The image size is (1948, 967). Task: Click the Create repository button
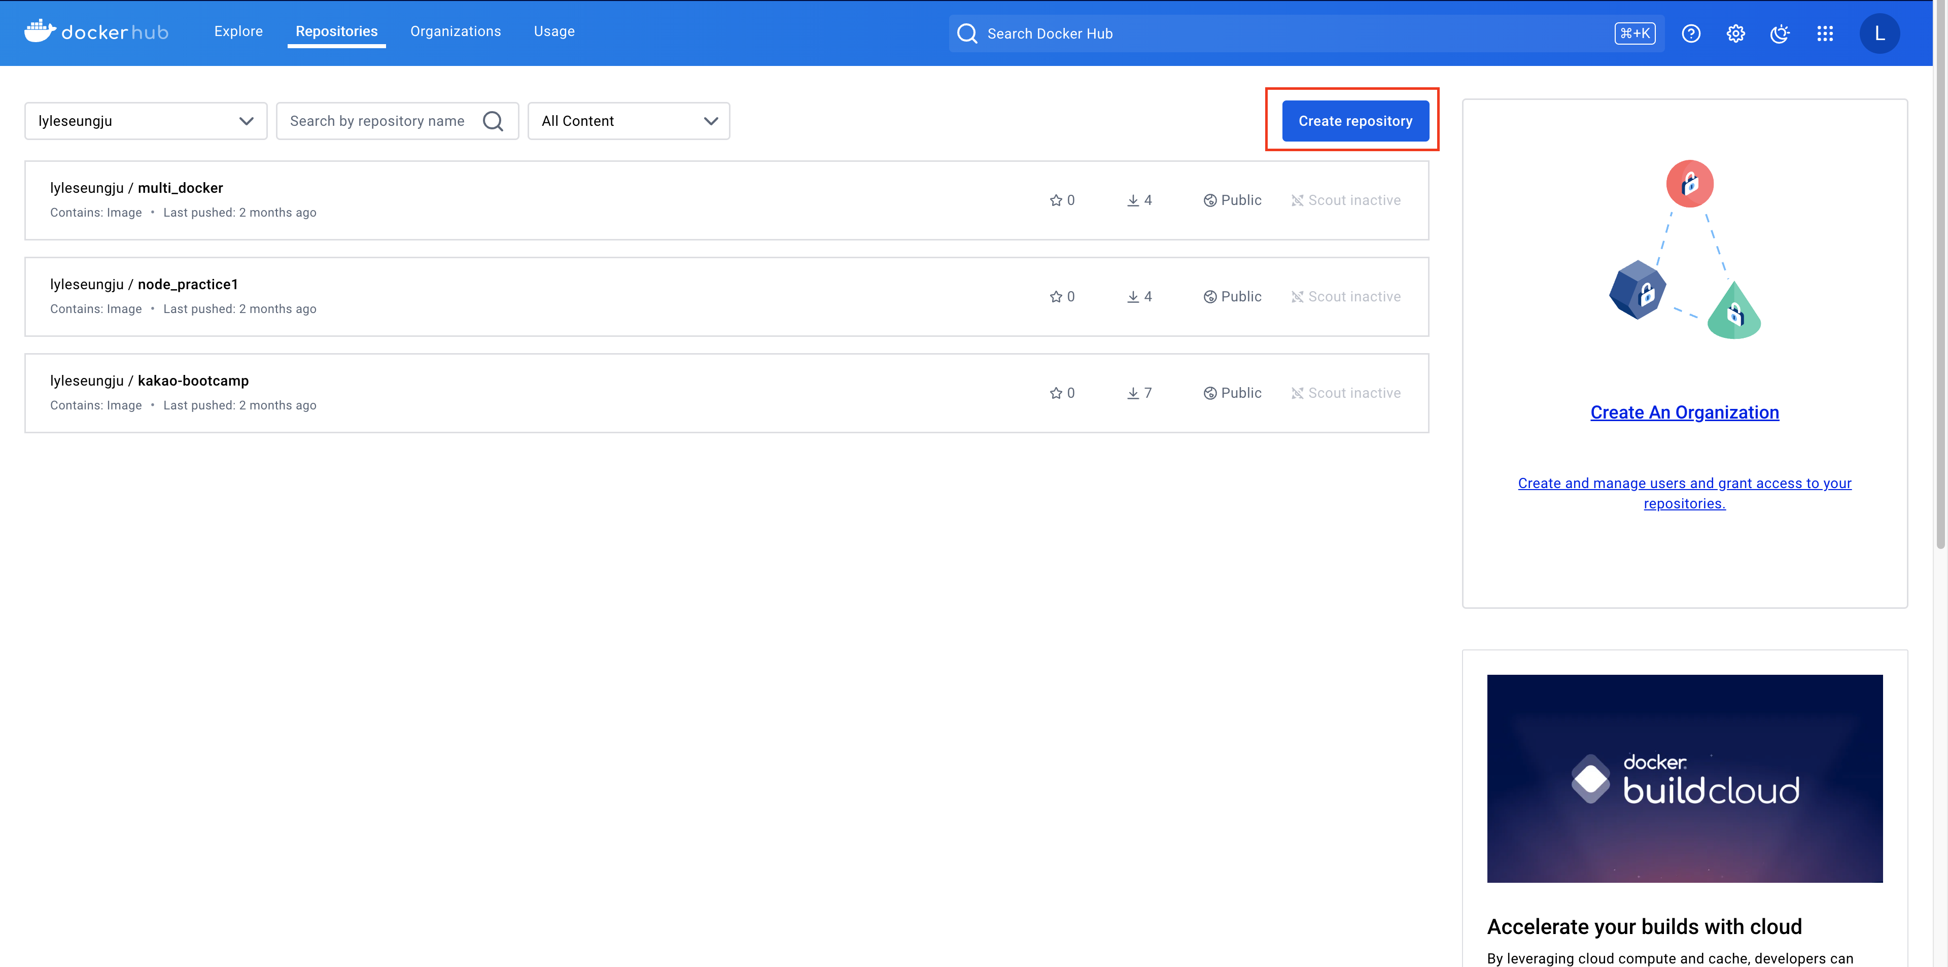tap(1355, 121)
